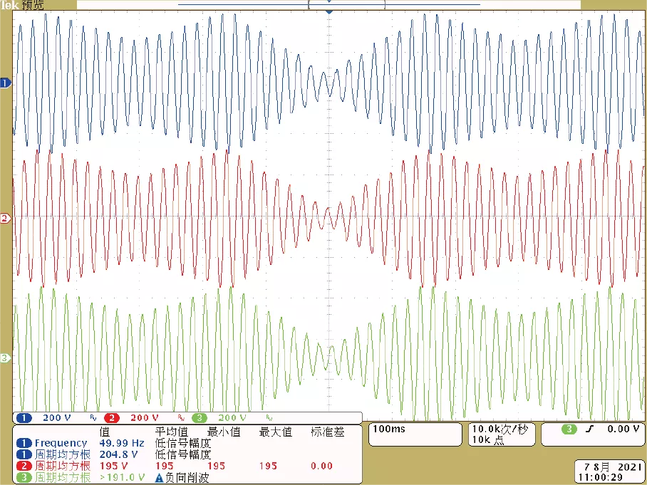Viewport: 647px width, 485px height.
Task: Click the channel 1 badge on Frequency row
Action: click(x=24, y=444)
